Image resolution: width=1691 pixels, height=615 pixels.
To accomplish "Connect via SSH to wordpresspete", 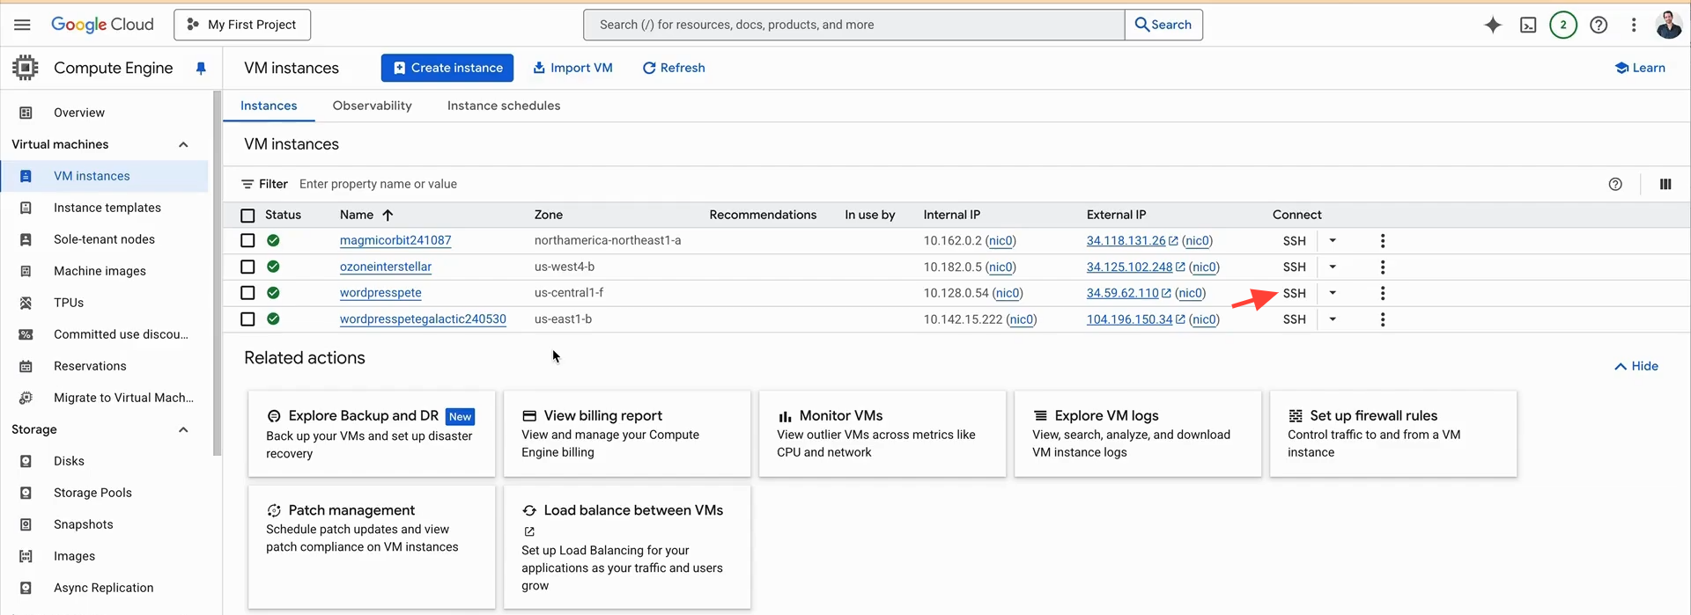I will (x=1294, y=293).
